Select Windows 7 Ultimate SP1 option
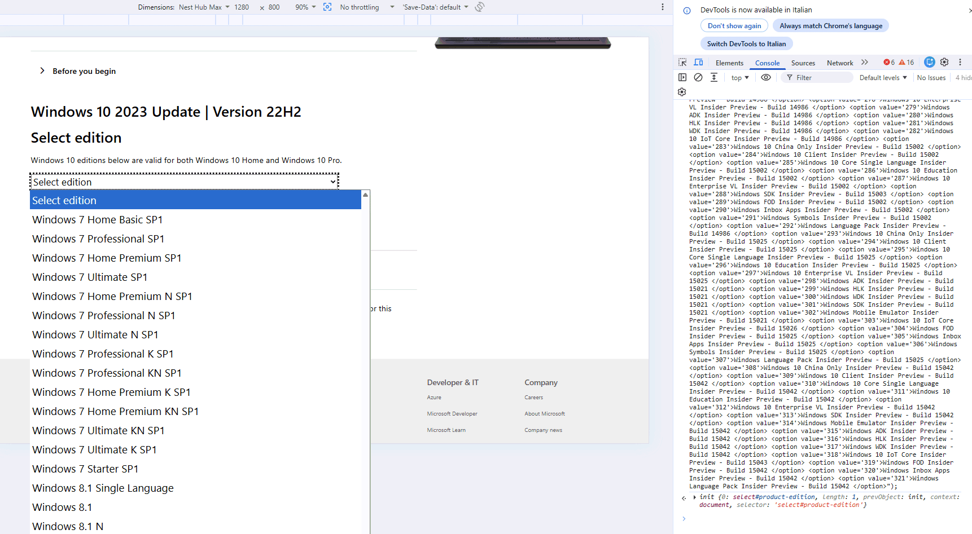The width and height of the screenshot is (972, 534). point(195,277)
